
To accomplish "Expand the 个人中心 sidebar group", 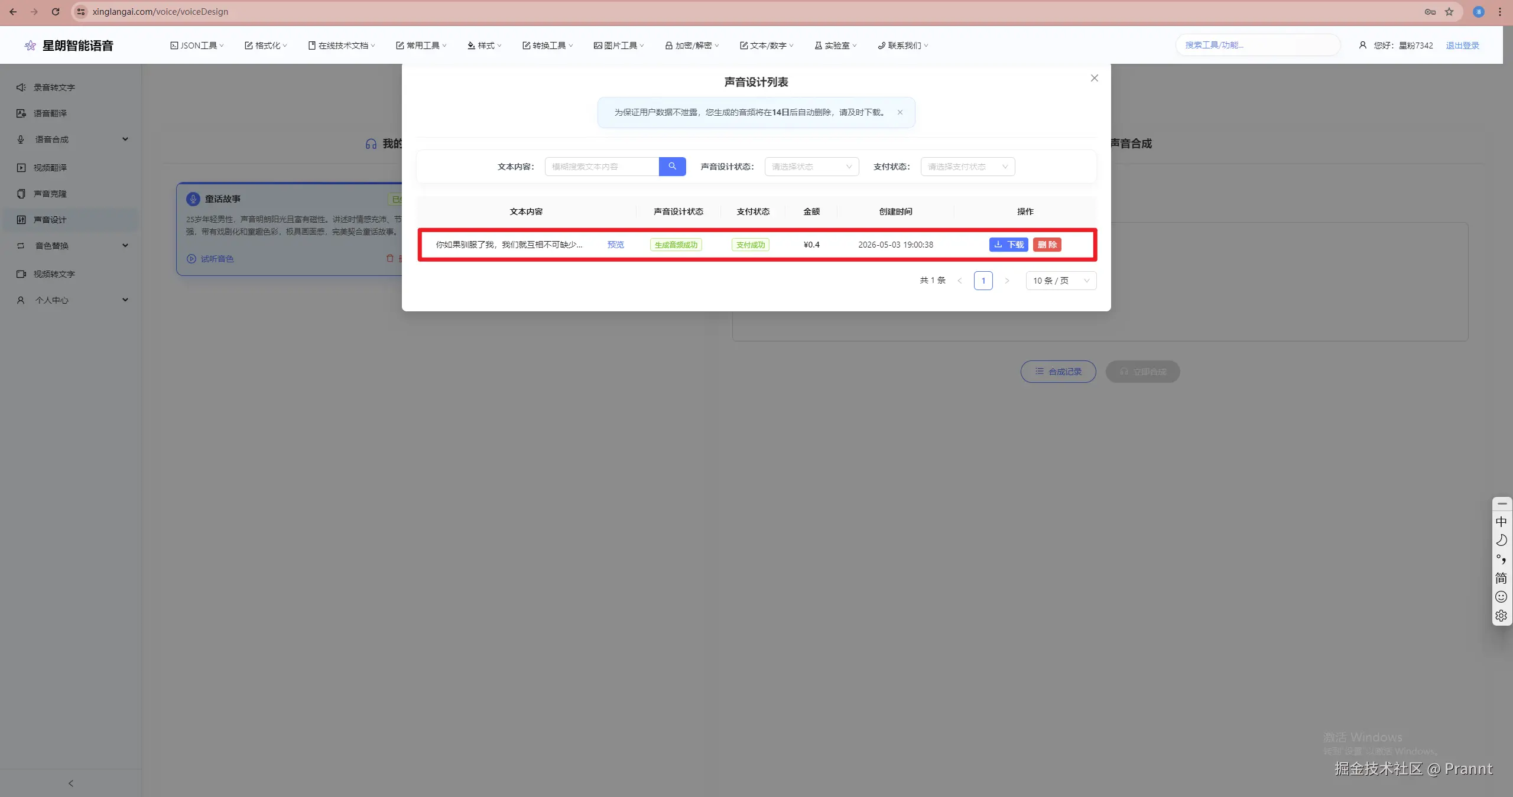I will [x=71, y=300].
